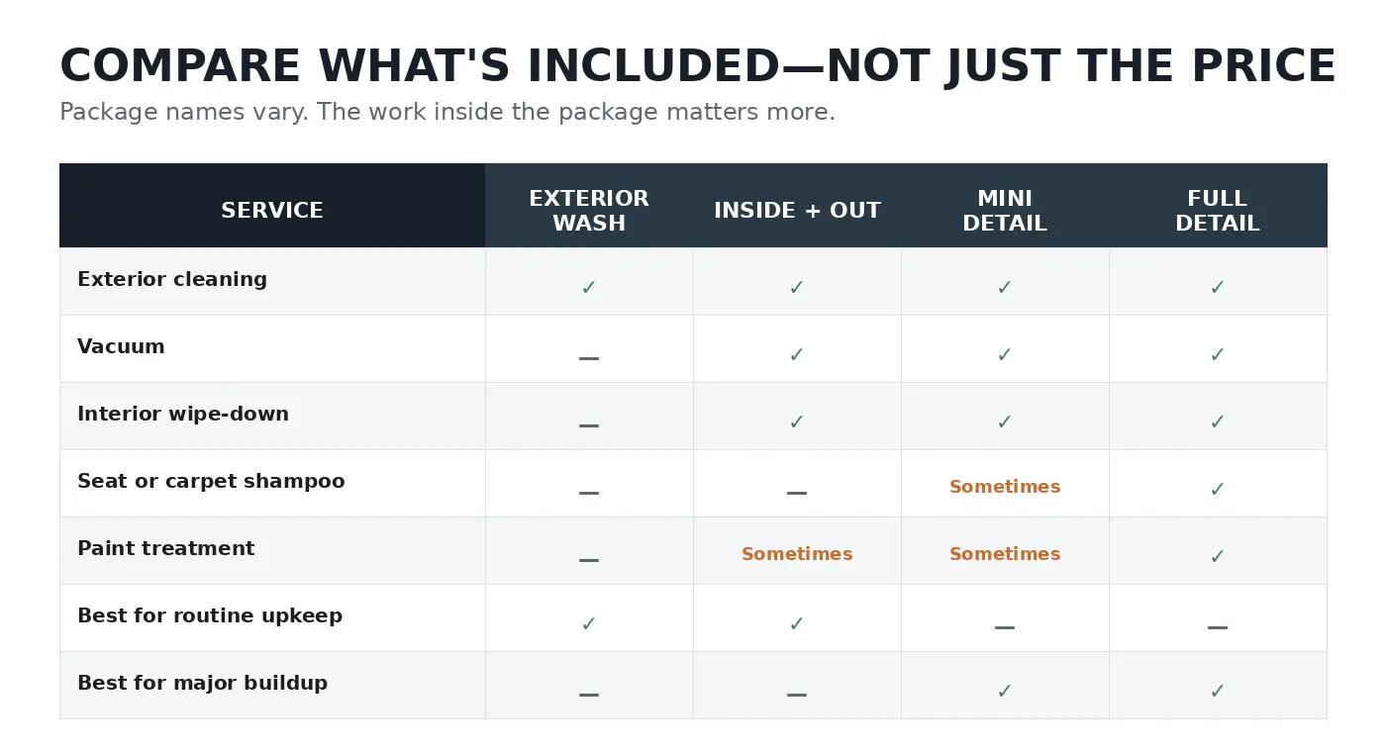Click the Mini Detail checkmark for Best for major buildup
1386x752 pixels.
coord(1005,692)
